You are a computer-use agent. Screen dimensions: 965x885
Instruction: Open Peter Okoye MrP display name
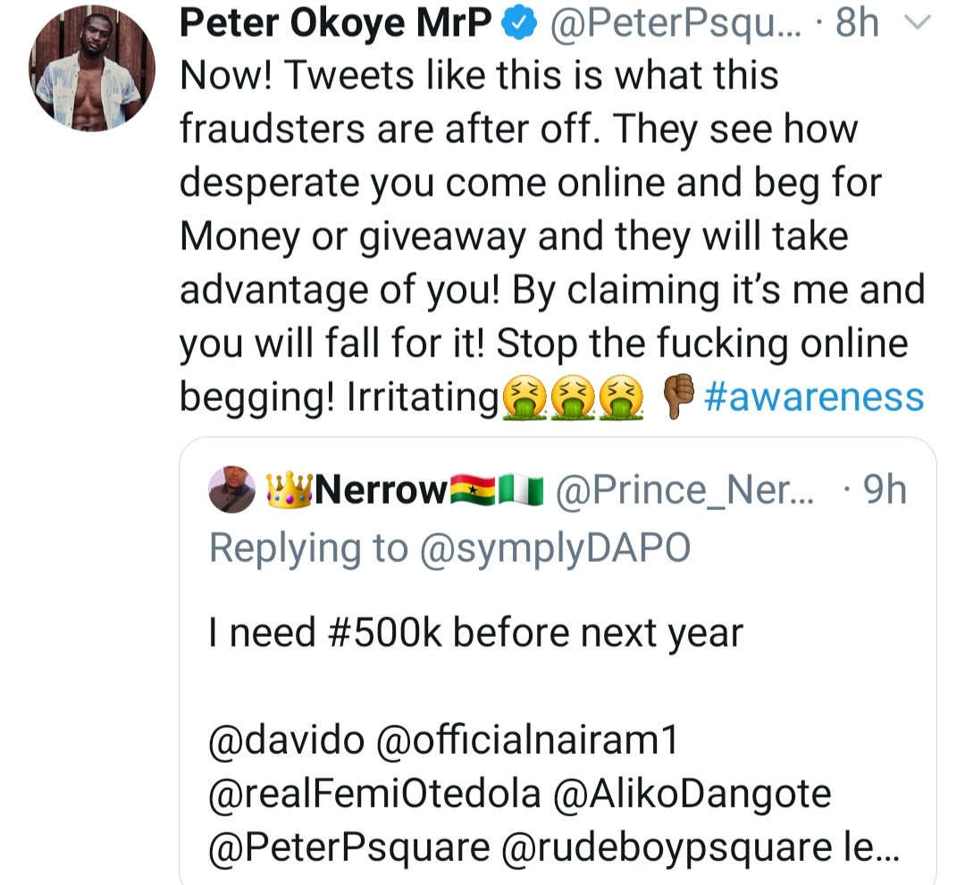point(336,26)
